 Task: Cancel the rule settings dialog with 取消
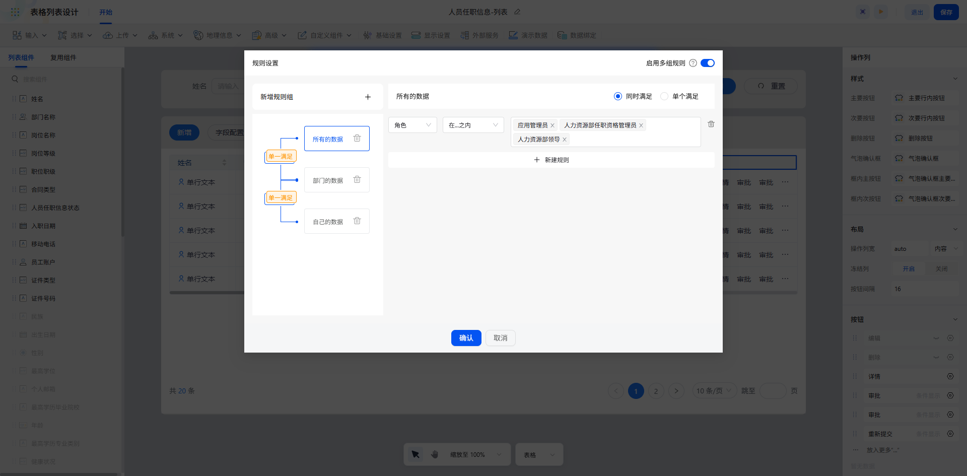(501, 338)
